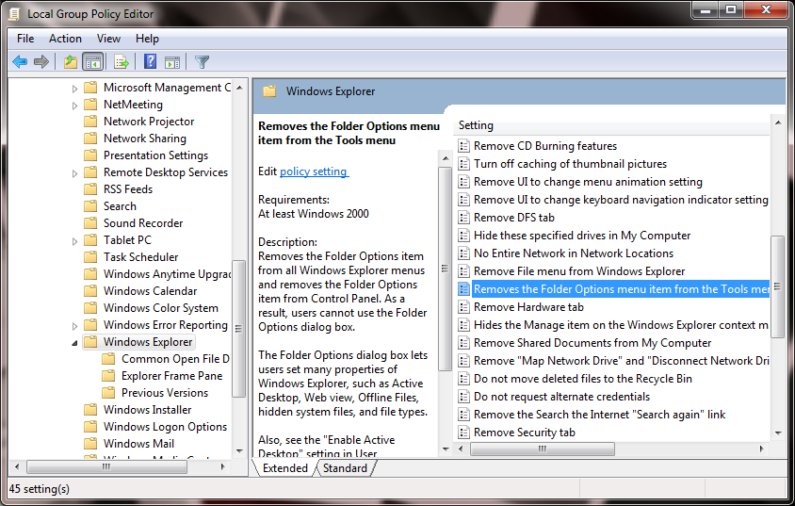Switch to the Standard tab
Viewport: 795px width, 506px height.
click(345, 468)
